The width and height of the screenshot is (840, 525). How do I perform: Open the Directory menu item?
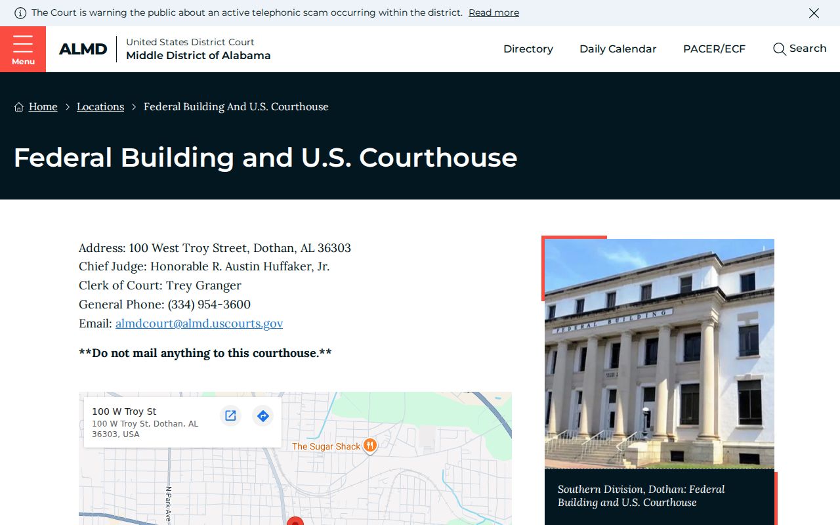(528, 49)
